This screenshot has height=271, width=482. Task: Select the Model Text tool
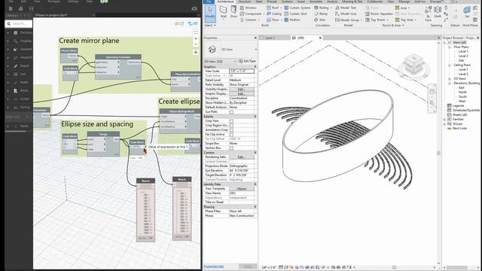click(346, 8)
